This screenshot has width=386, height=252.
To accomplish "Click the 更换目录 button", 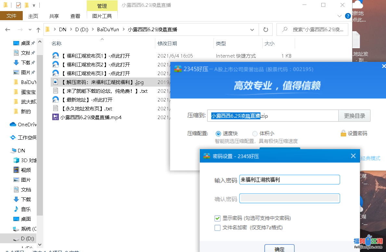I will point(354,116).
